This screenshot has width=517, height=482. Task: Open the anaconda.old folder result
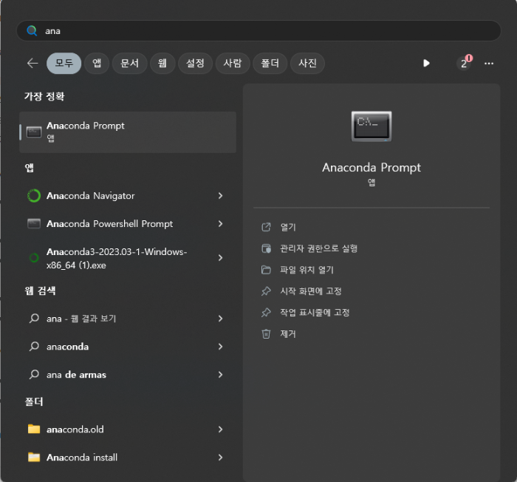128,430
